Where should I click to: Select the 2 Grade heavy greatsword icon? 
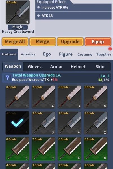tap(69, 123)
